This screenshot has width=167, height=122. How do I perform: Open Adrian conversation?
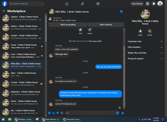[x=22, y=27]
